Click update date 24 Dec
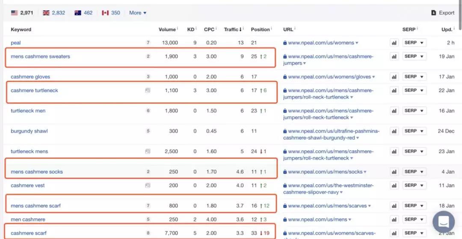Viewport: 462px width, 239px height. pyautogui.click(x=446, y=131)
